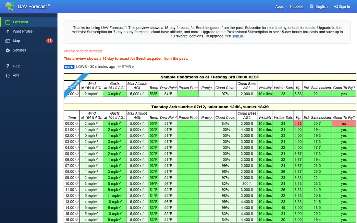Click the LOWS station text

81,67
